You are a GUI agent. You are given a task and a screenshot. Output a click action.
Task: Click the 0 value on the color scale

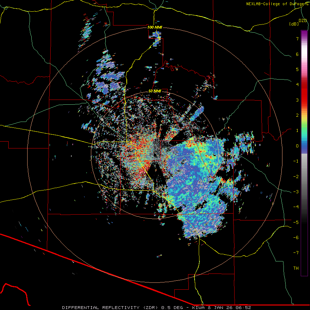[x=297, y=146]
